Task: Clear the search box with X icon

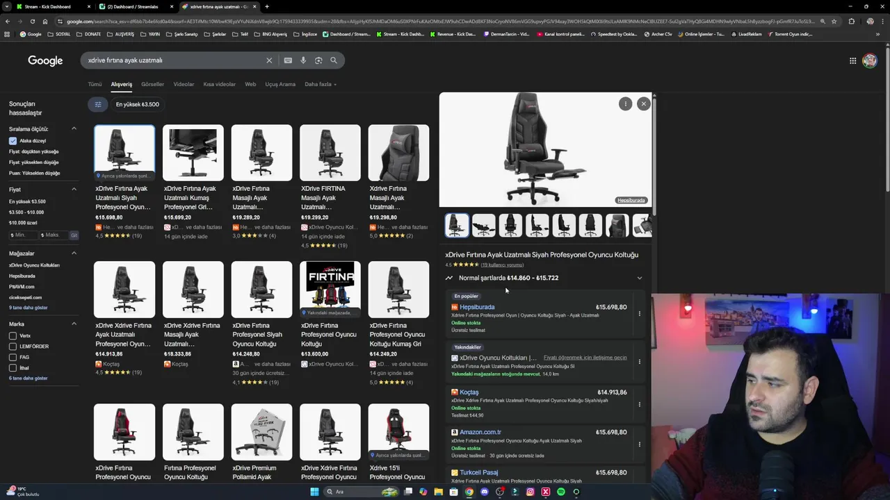Action: (269, 60)
